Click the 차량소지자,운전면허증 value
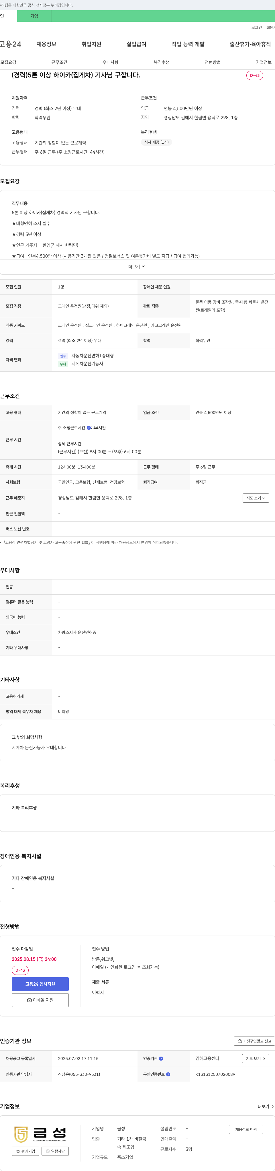Screen dimensions: 275x1171 point(77,633)
